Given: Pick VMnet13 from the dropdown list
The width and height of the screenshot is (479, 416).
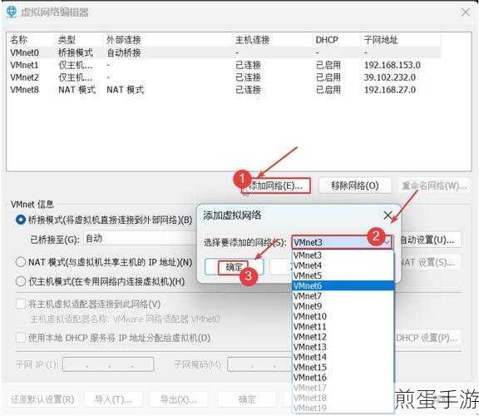Looking at the screenshot, I should 343,347.
